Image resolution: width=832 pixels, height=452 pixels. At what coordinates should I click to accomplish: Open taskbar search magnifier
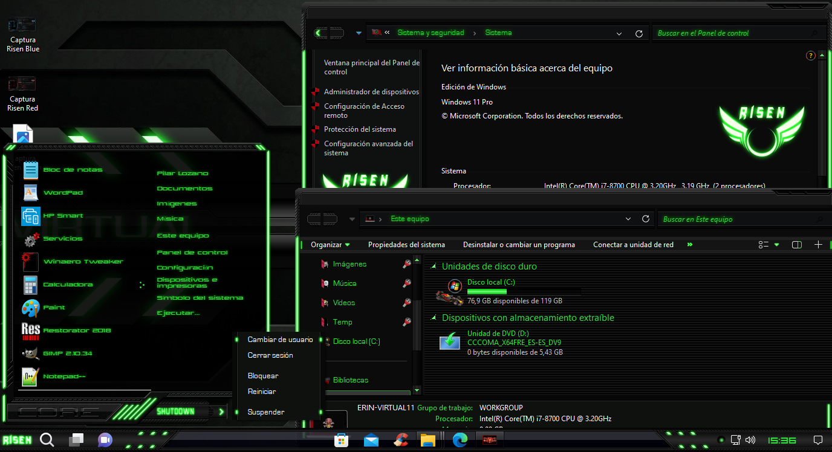point(47,440)
